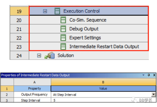Click the Co-Sim. Sequence row icon
This screenshot has height=107, width=157.
point(63,20)
